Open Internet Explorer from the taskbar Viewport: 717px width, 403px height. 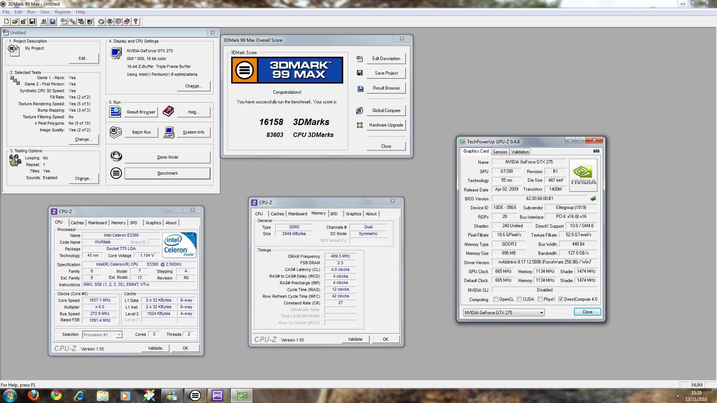coord(79,395)
